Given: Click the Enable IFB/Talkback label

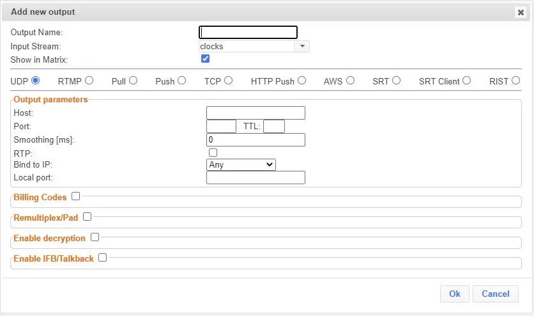Looking at the screenshot, I should (54, 258).
